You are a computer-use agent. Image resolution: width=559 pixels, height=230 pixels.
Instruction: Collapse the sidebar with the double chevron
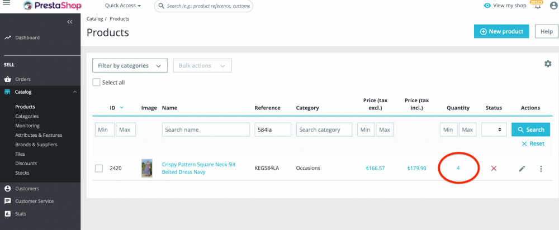70,22
